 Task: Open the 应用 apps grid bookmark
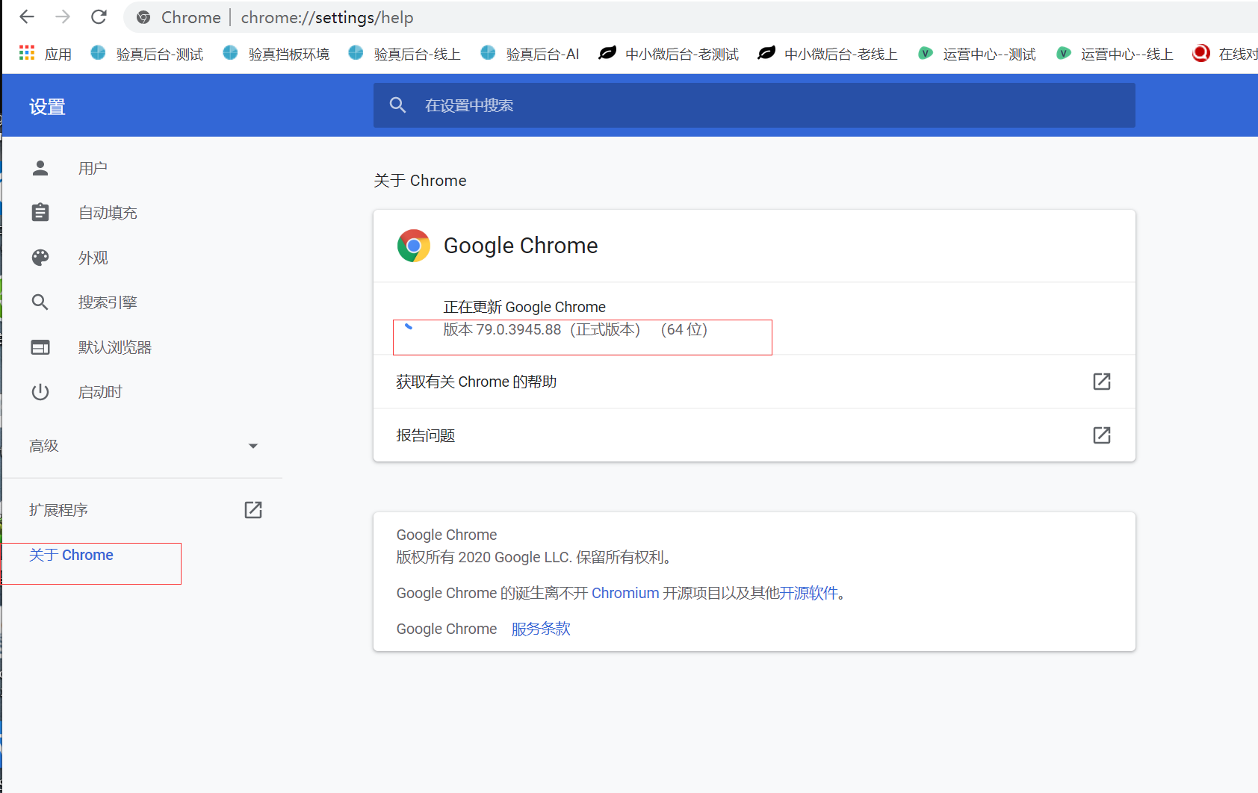(x=46, y=54)
